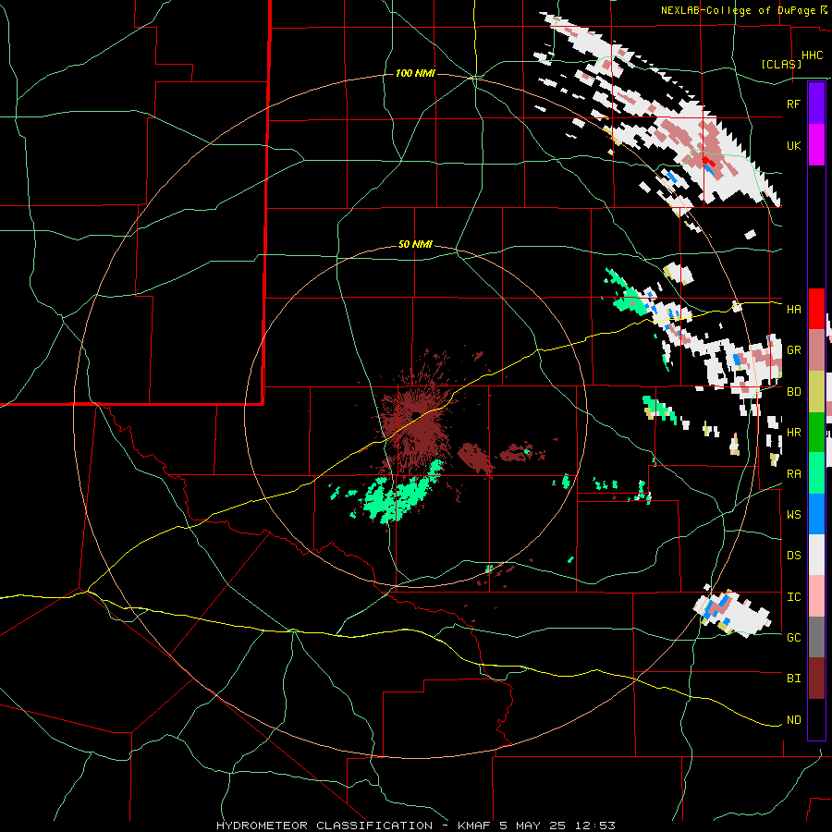Click the 'NEXLAB-College of DuPage' credit text

[738, 10]
